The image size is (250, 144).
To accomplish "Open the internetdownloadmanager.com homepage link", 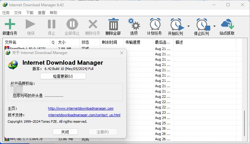I will (80, 108).
